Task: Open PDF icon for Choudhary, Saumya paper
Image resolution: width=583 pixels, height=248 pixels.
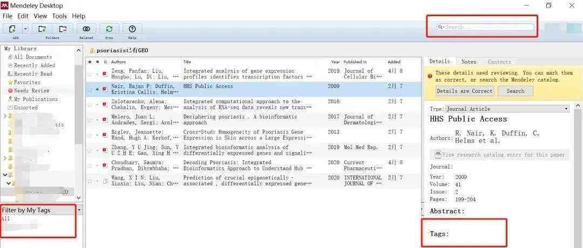Action: pyautogui.click(x=105, y=166)
